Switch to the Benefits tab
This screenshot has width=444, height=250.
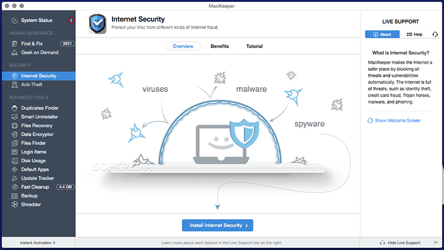click(x=219, y=46)
